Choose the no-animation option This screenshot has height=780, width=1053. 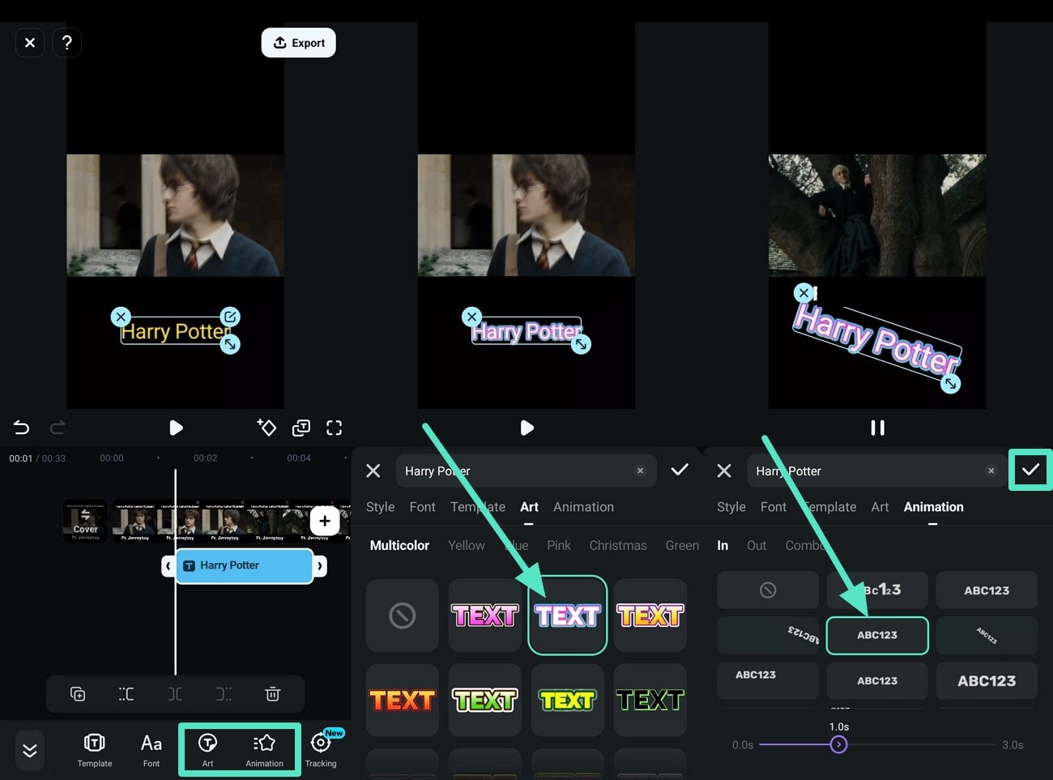768,590
